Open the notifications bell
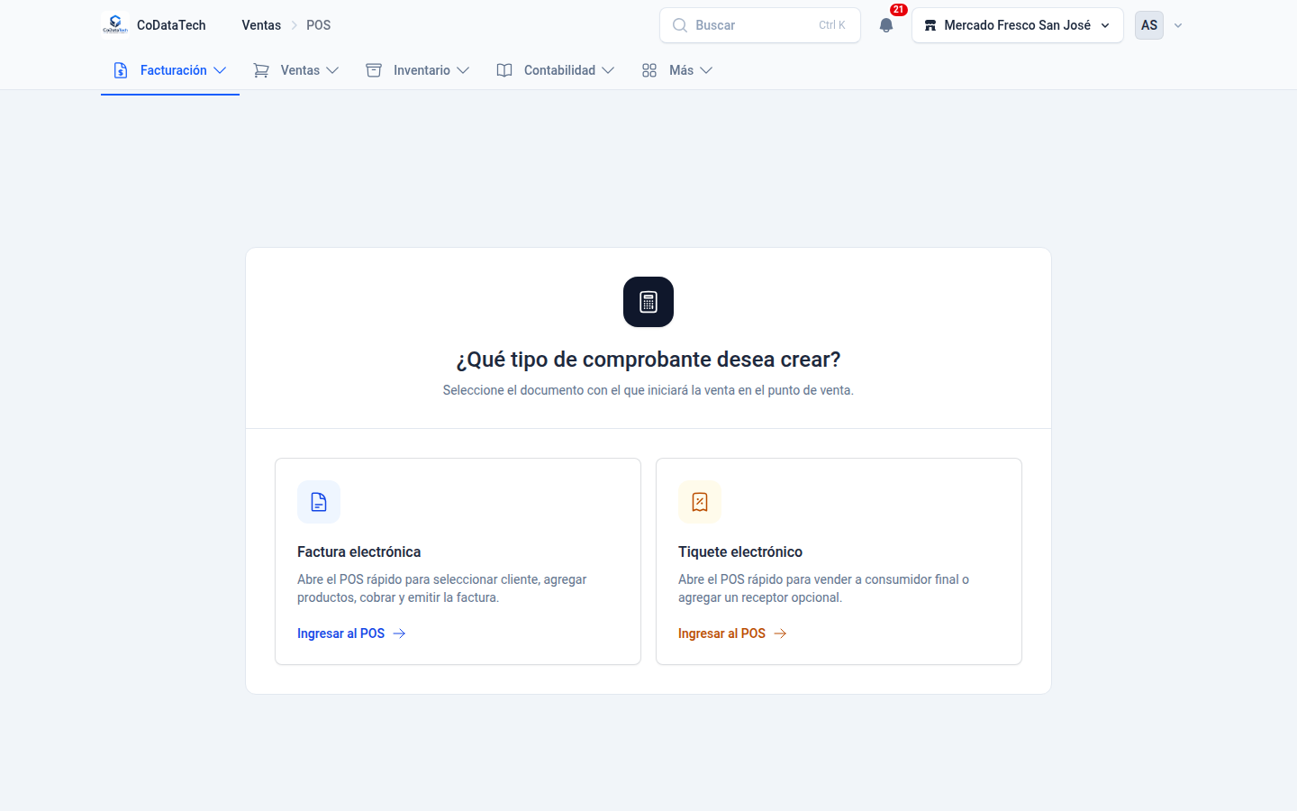Screen dimensions: 1297x811 coord(886,25)
